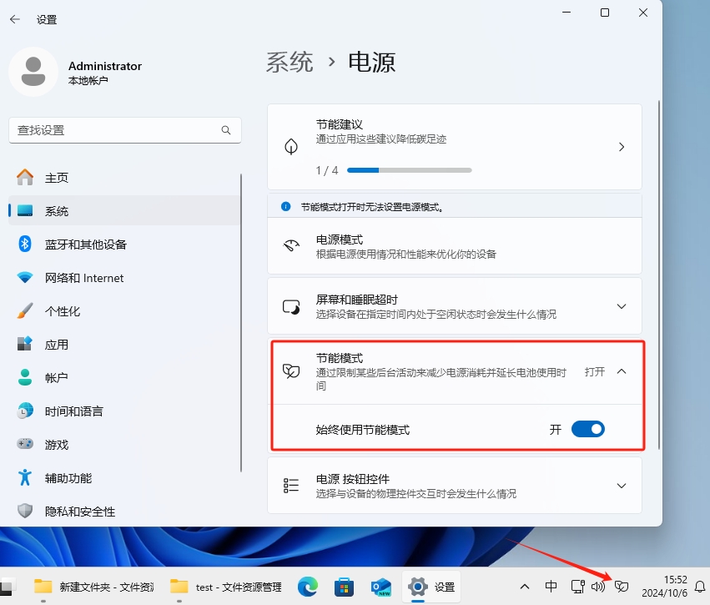The width and height of the screenshot is (710, 605).
Task: Click the Privacy shield icon in sidebar
Action: coord(25,511)
